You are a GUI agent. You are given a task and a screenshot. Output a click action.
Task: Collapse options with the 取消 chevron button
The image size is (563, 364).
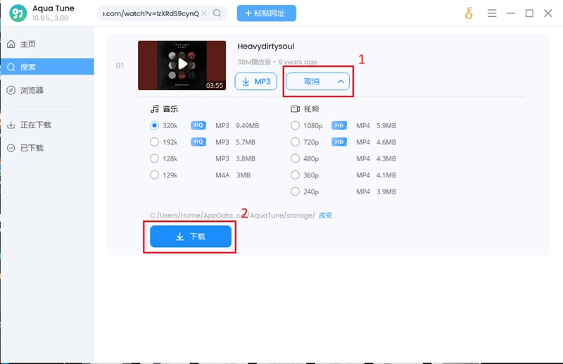pos(317,82)
